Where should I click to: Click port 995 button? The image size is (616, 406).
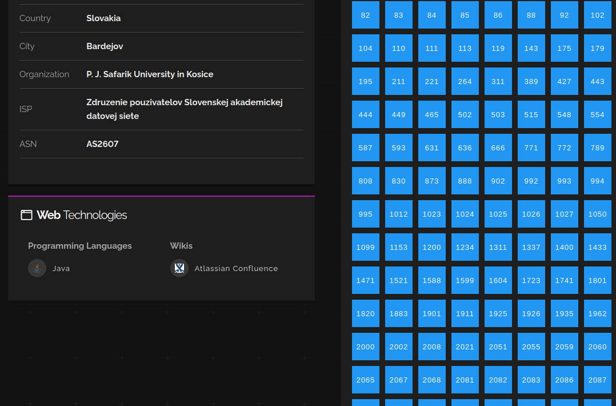[366, 214]
